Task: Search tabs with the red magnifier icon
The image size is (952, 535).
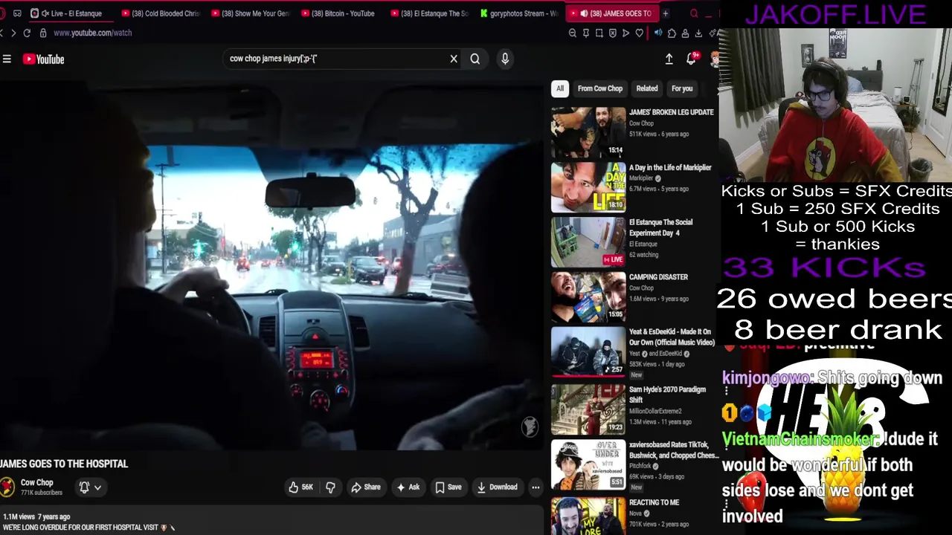Action: pos(695,13)
